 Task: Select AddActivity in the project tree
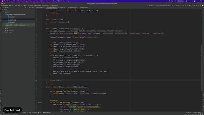click(12, 16)
